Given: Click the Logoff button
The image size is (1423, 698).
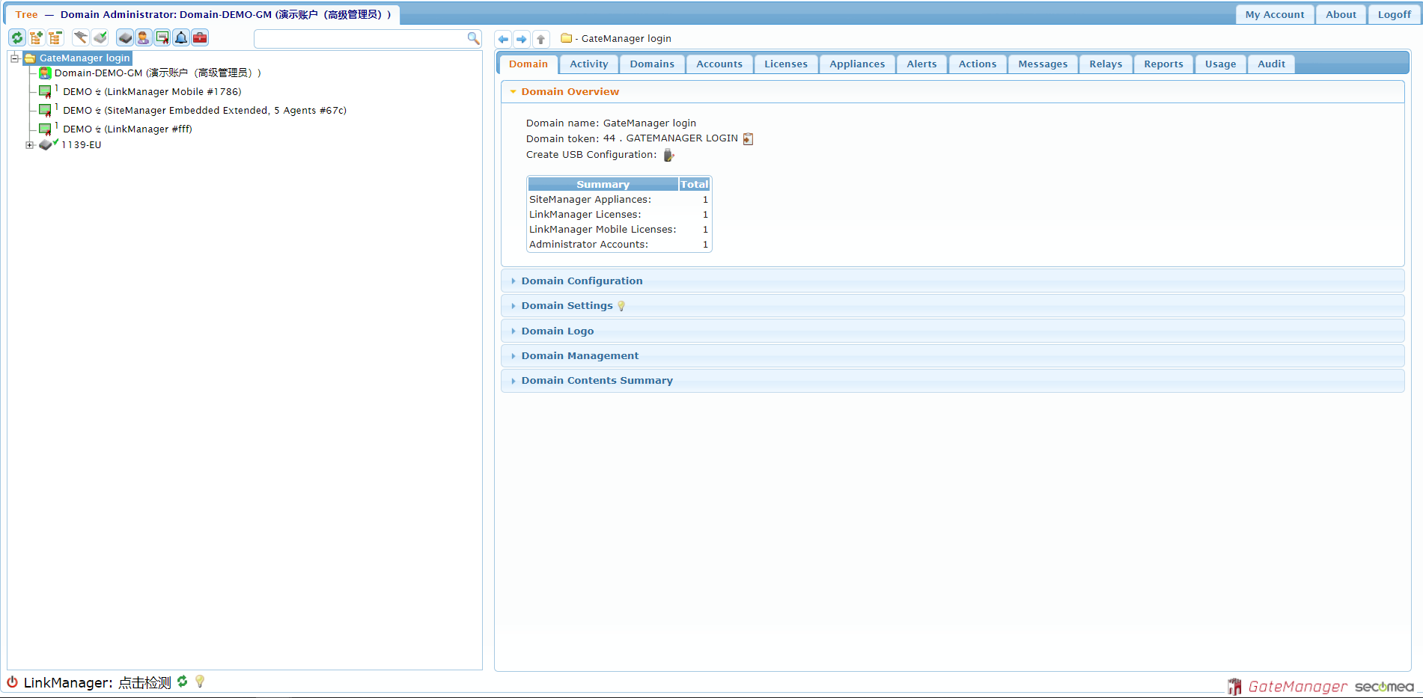Looking at the screenshot, I should (1395, 14).
